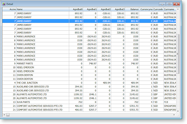Click Accno 4 cell

tap(9, 83)
